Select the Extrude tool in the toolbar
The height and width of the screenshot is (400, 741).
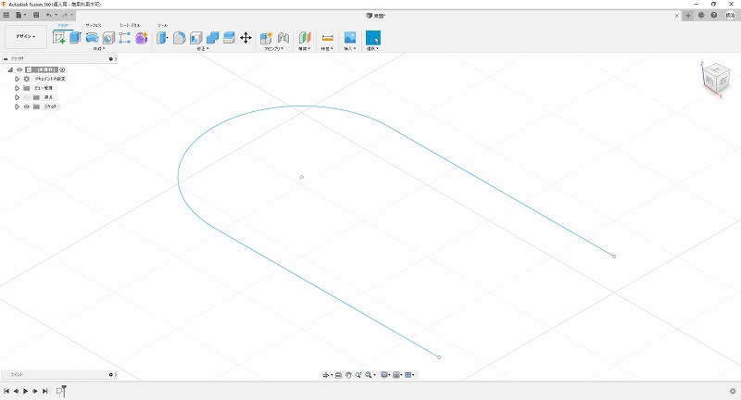pyautogui.click(x=75, y=38)
